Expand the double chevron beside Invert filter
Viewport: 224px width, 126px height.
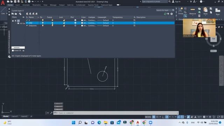tap(23, 50)
